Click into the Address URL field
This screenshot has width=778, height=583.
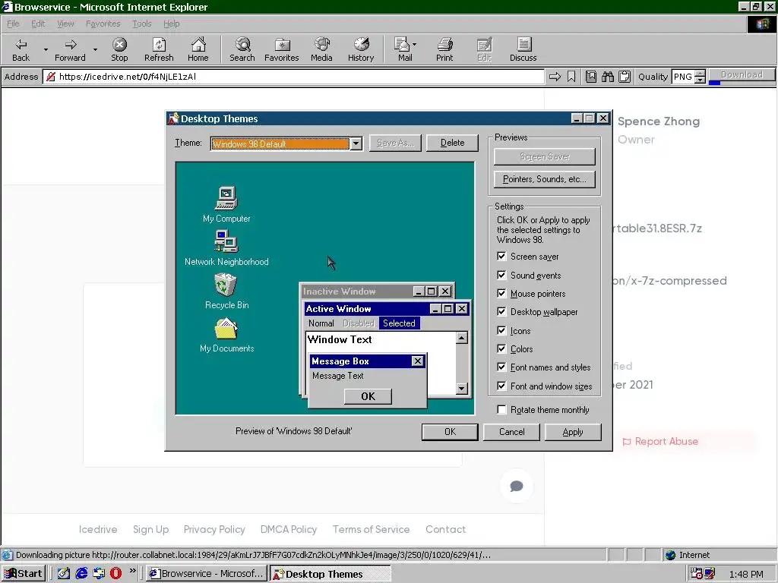pos(294,77)
